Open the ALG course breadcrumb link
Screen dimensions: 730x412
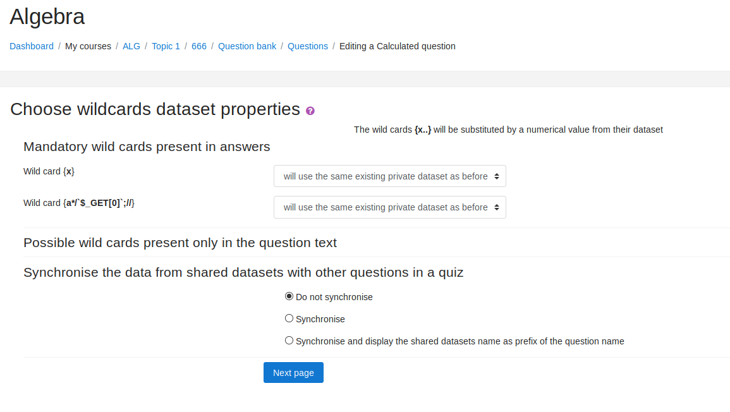point(131,46)
